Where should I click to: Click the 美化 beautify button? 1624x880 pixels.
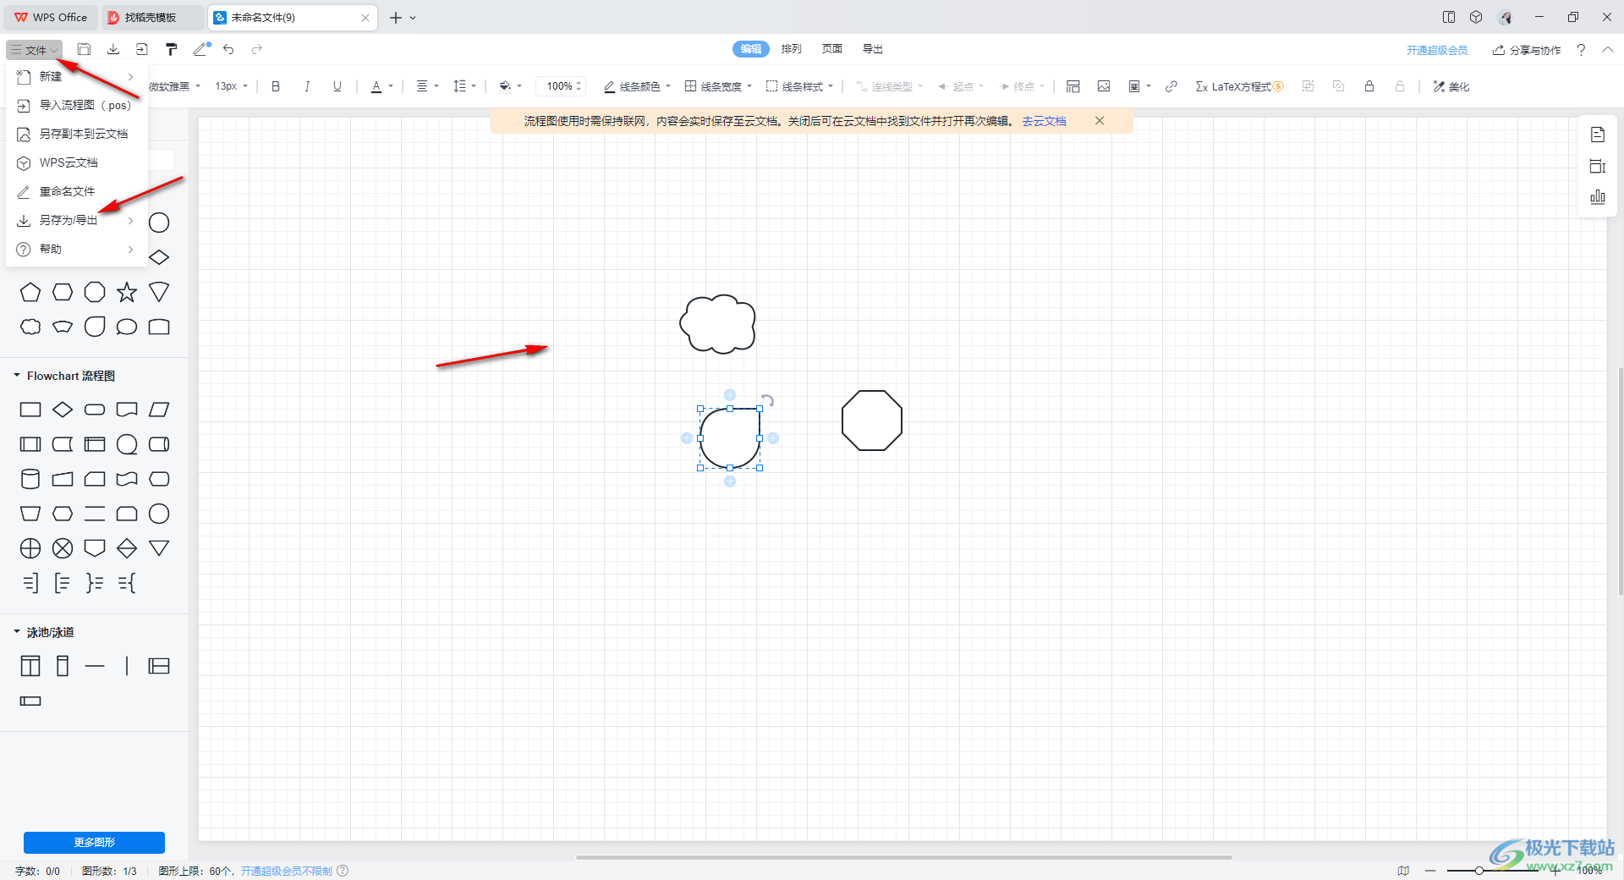coord(1451,86)
